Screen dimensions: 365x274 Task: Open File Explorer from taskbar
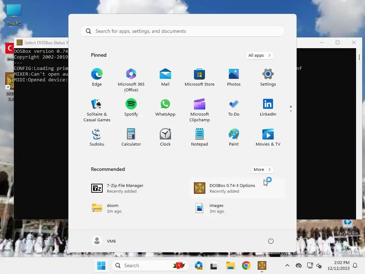[230, 265]
